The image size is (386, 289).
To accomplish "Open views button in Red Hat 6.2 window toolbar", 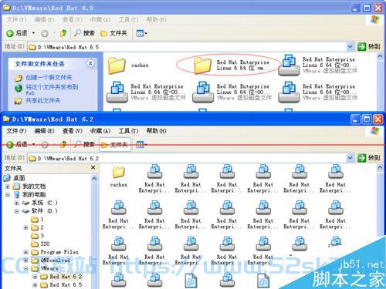I will 141,145.
